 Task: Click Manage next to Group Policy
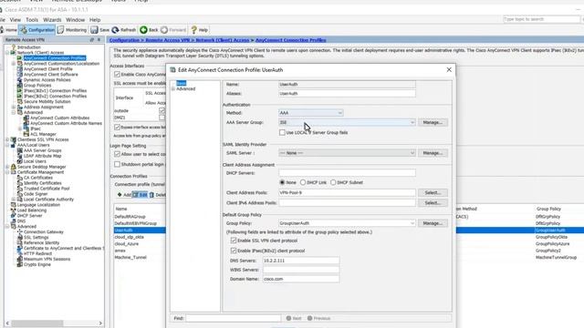(433, 223)
